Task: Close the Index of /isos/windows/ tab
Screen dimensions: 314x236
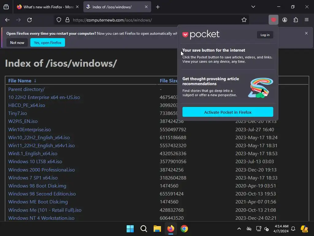Action: point(146,7)
